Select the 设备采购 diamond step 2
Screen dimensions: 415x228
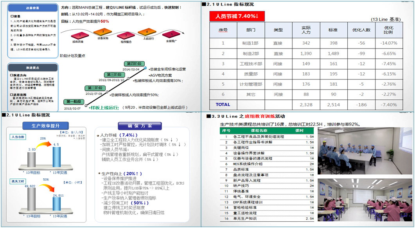pos(103,32)
